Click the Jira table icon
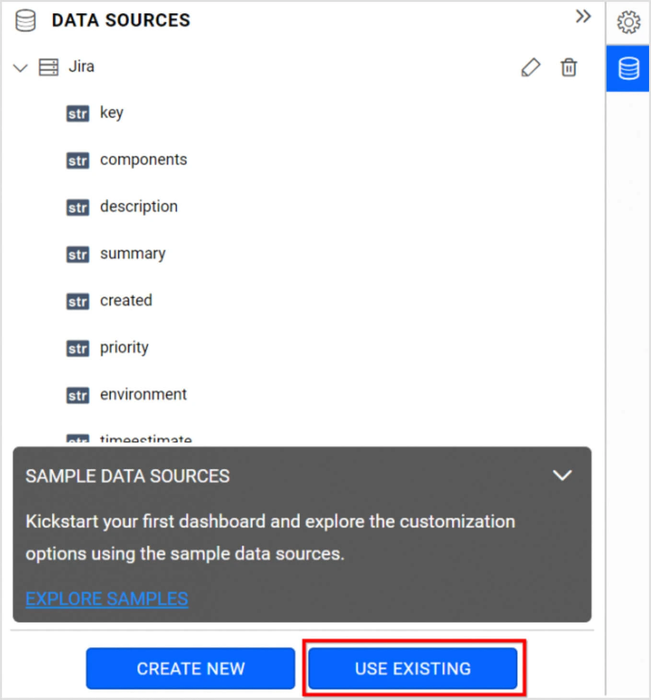 48,67
